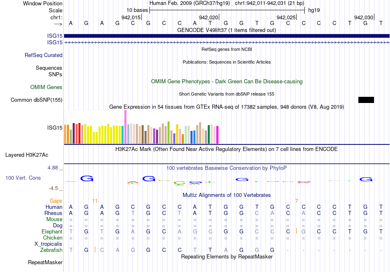390x272 pixels.
Task: Click the Publications Sequences in Scientific Articles title
Action: (x=227, y=62)
